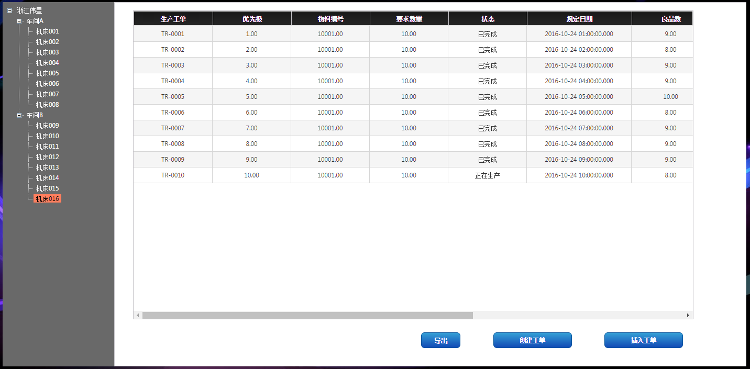Click 物料编号 10001.00 in TR-0004 row

330,81
